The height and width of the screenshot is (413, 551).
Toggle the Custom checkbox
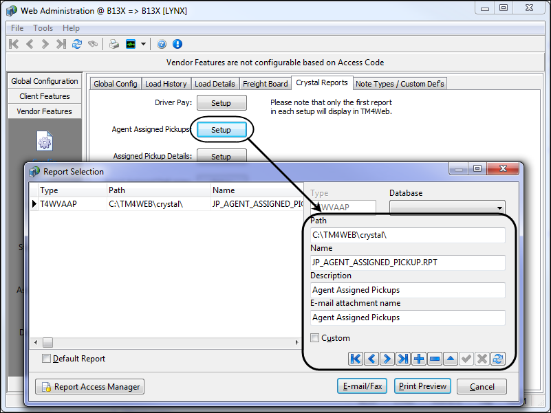(x=315, y=338)
